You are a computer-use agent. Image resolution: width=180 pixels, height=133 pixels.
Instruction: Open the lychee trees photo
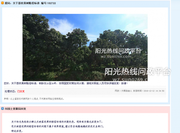(85, 47)
